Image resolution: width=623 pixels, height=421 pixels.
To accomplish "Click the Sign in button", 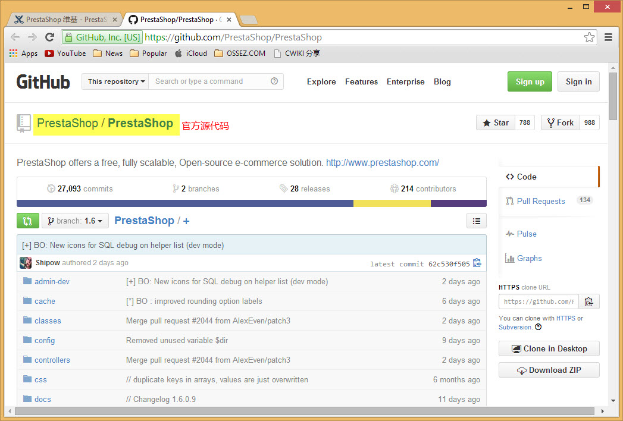I will [578, 81].
